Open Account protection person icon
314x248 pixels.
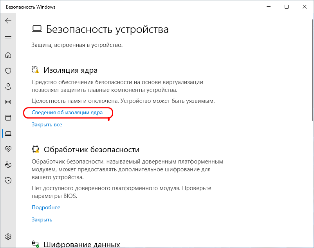(8, 86)
